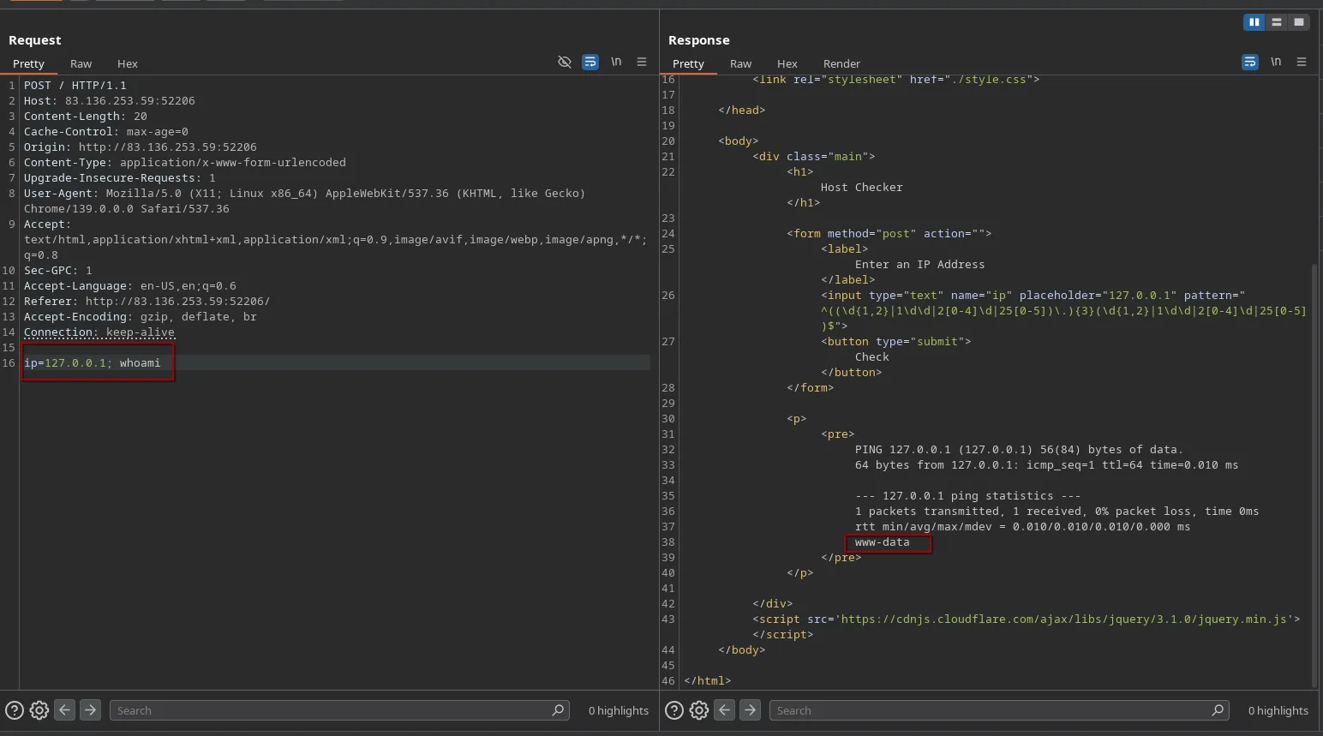Image resolution: width=1323 pixels, height=736 pixels.
Task: Go to next match in Request search
Action: pyautogui.click(x=90, y=709)
